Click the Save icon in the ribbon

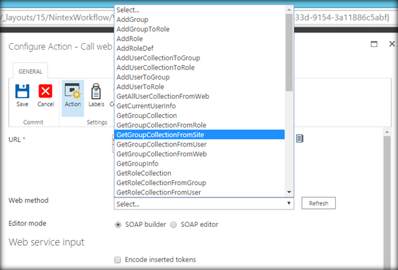click(x=23, y=92)
